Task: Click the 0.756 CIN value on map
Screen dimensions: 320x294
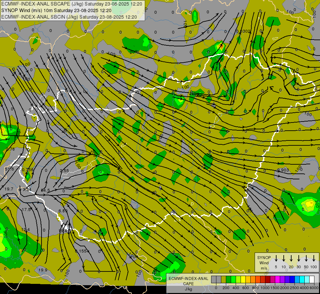Action: tap(28, 170)
